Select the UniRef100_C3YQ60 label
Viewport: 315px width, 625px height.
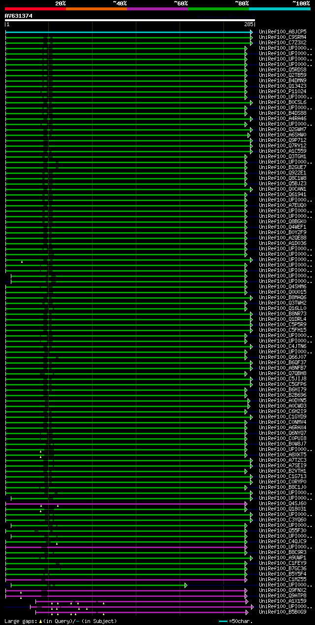tap(283, 520)
